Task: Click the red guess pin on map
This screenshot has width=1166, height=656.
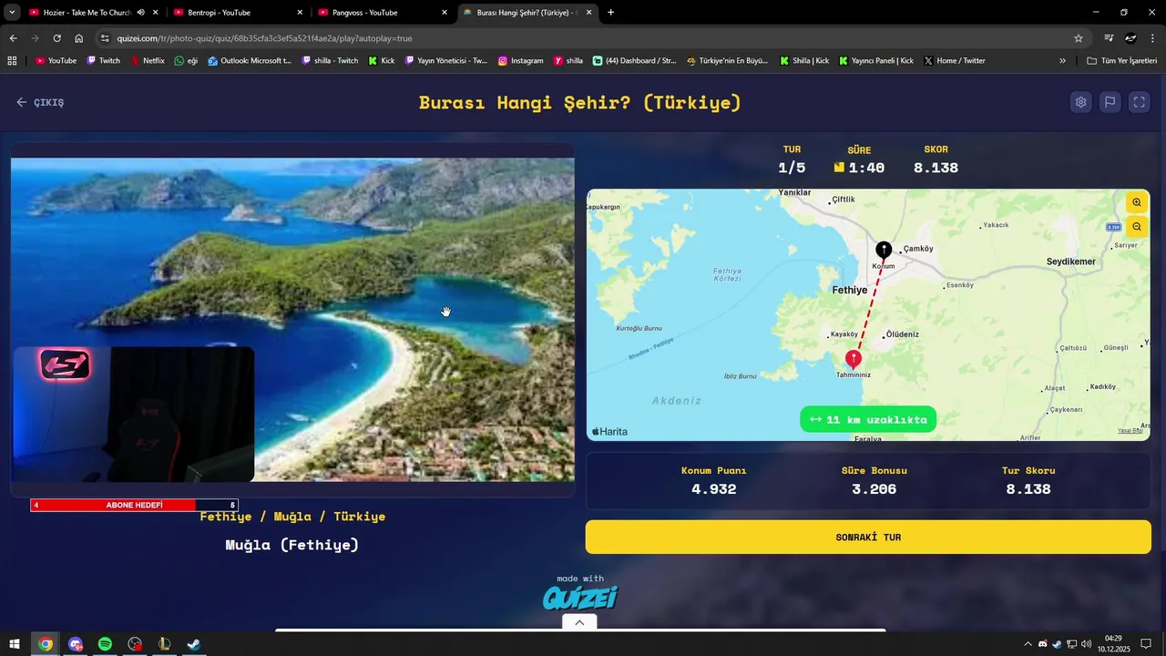Action: [x=853, y=359]
